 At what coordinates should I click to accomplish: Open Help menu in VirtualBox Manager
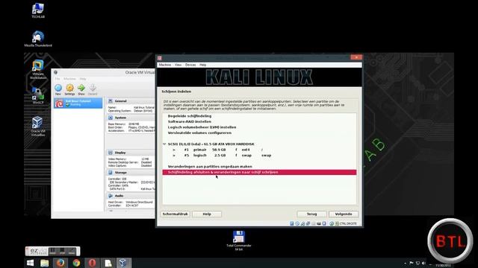(83, 79)
